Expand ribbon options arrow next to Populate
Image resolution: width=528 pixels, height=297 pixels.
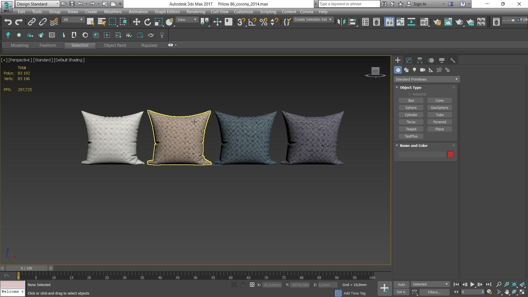point(176,45)
